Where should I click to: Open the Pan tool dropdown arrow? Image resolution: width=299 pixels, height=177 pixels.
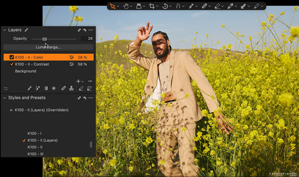[131, 6]
